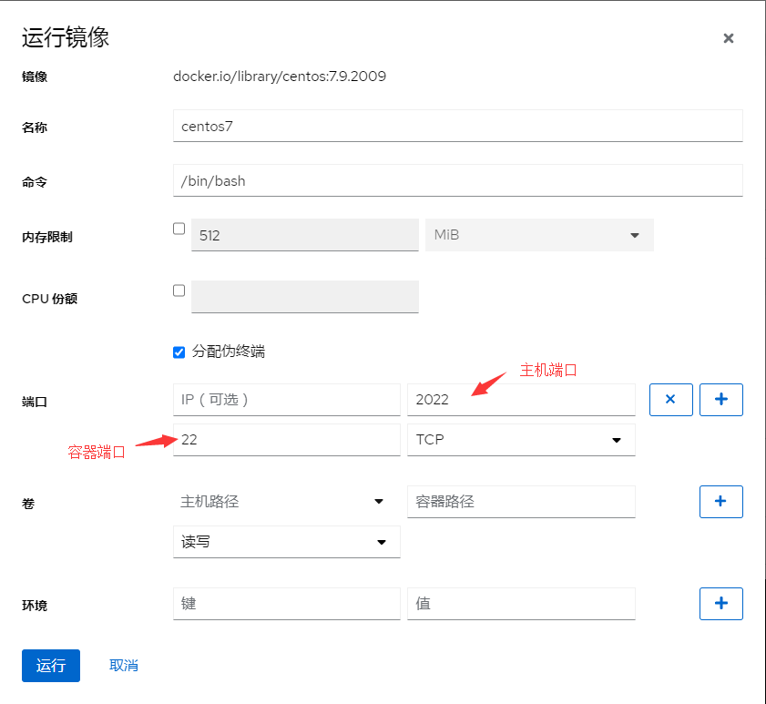Click the add port mapping + icon

[720, 399]
